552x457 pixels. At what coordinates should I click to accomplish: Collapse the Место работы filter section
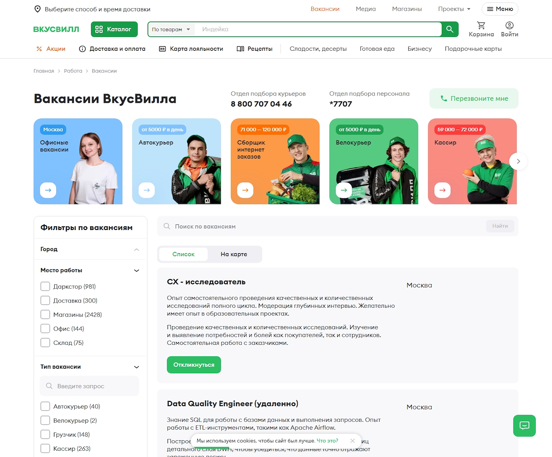pos(90,270)
